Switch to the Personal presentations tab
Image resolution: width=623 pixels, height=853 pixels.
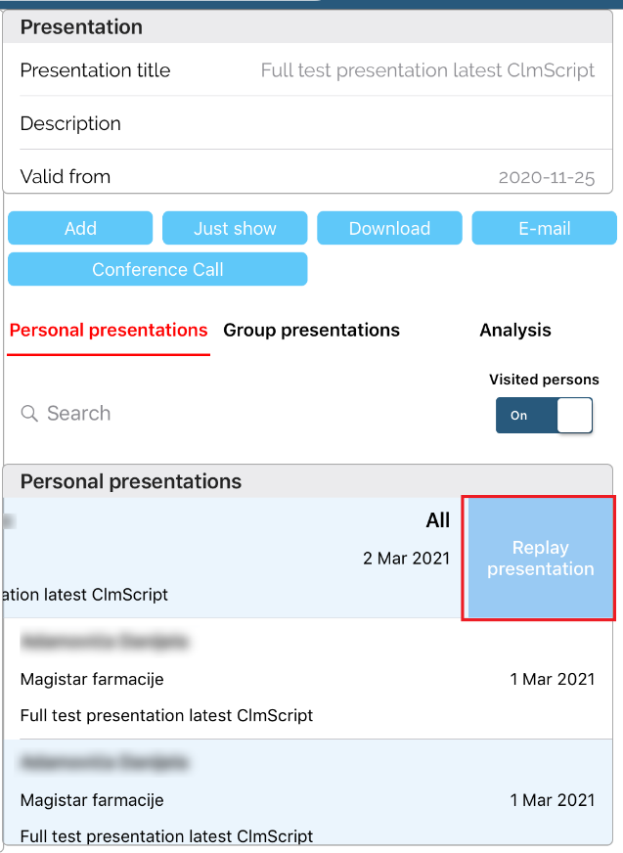point(109,331)
